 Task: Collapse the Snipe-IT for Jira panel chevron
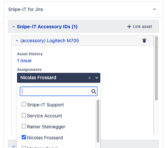155,9
